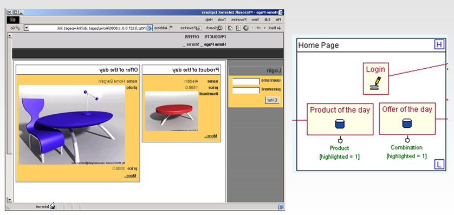This screenshot has width=454, height=215.
Task: Click the Login panel header
Action: pyautogui.click(x=255, y=70)
